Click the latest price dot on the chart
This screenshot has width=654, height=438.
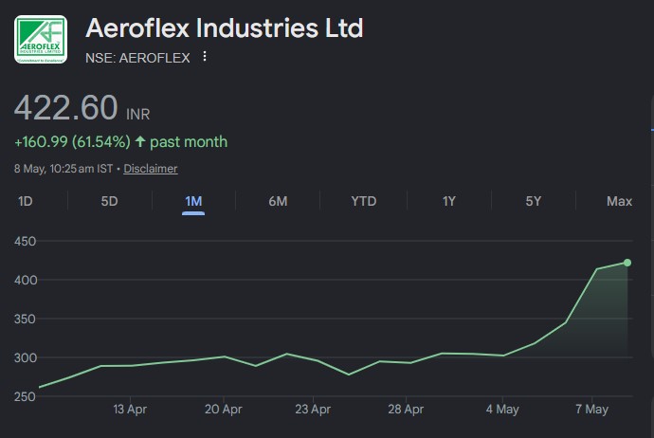[x=627, y=263]
